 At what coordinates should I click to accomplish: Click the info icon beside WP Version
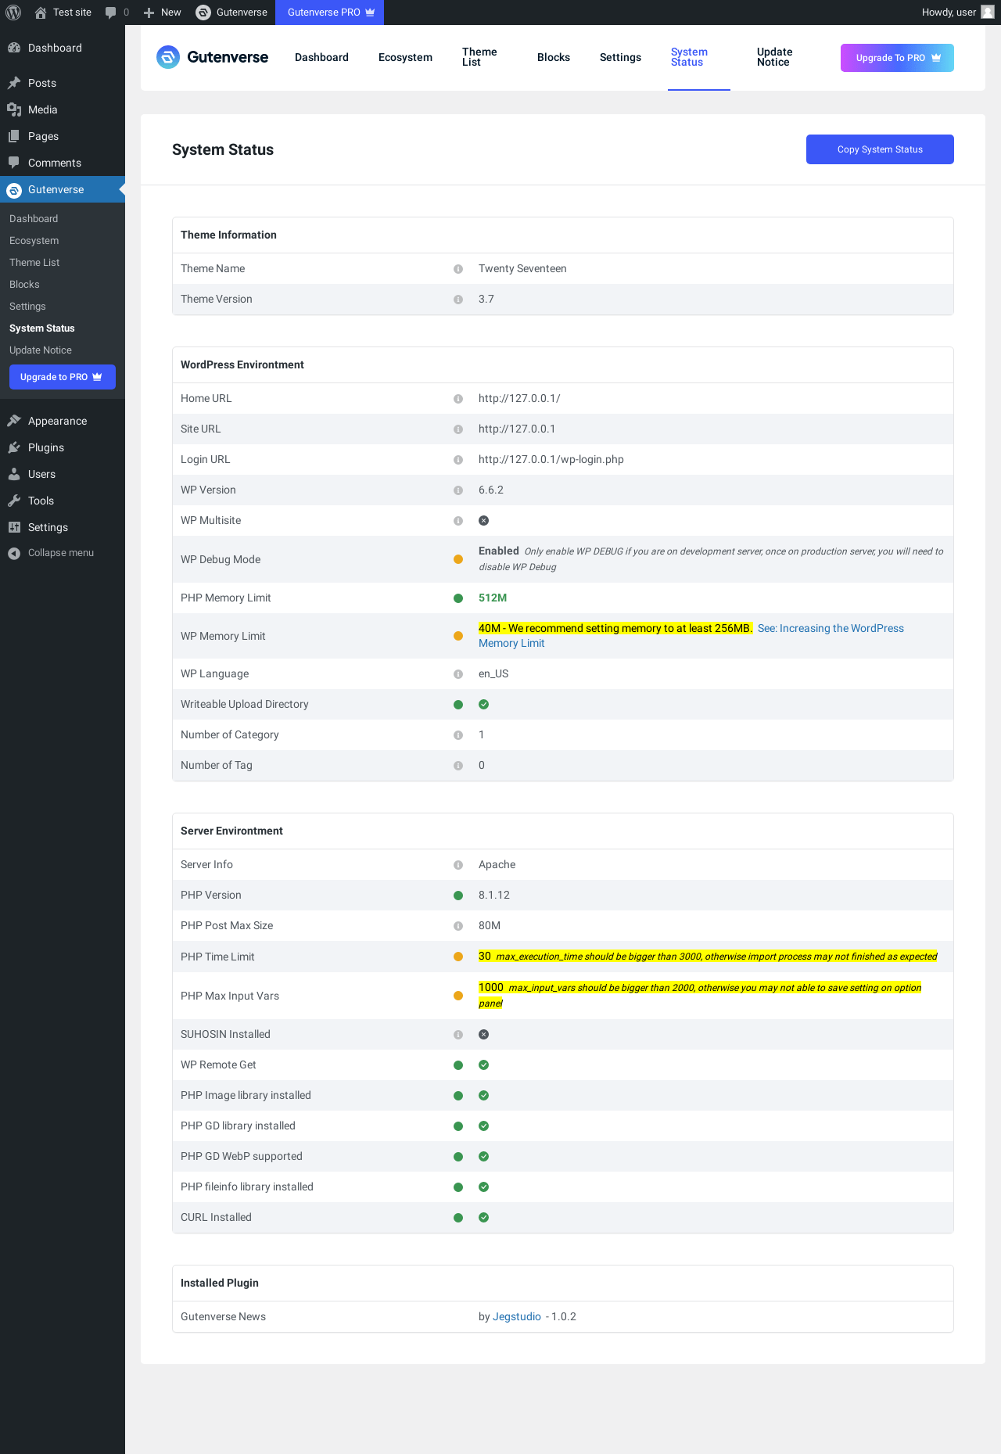[458, 490]
